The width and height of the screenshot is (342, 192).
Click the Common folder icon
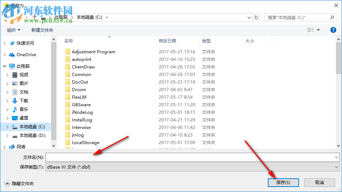pyautogui.click(x=68, y=75)
